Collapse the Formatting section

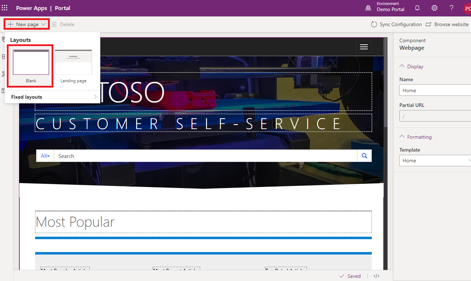pyautogui.click(x=415, y=137)
